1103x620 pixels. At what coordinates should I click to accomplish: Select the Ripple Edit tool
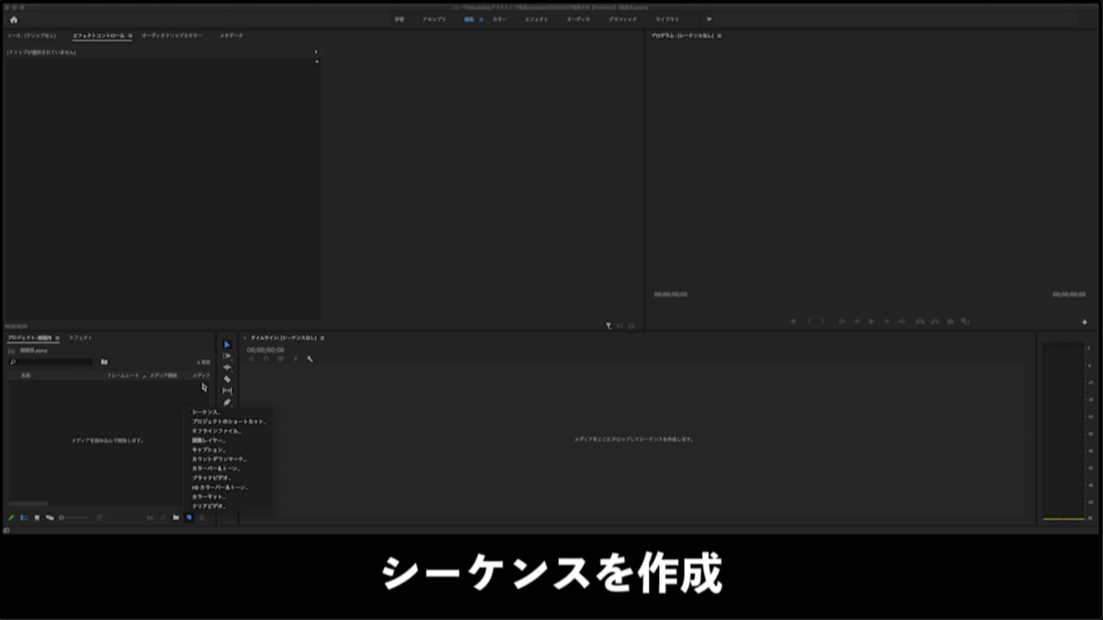click(x=226, y=367)
